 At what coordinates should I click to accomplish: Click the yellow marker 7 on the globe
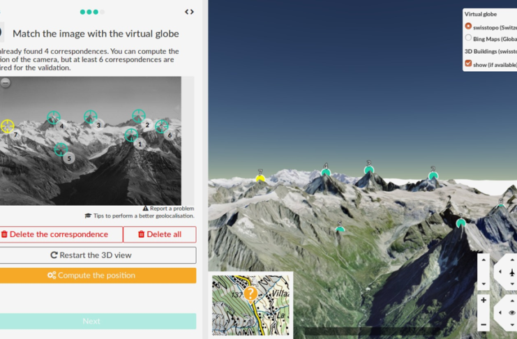coord(260,179)
